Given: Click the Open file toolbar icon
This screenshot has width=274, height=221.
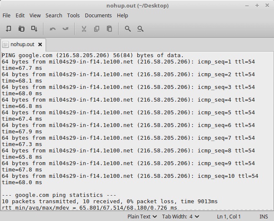Looking at the screenshot, I should (22, 29).
